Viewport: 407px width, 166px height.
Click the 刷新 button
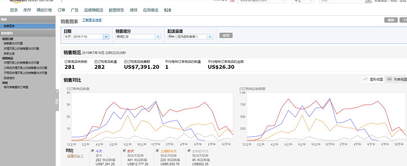391,20
